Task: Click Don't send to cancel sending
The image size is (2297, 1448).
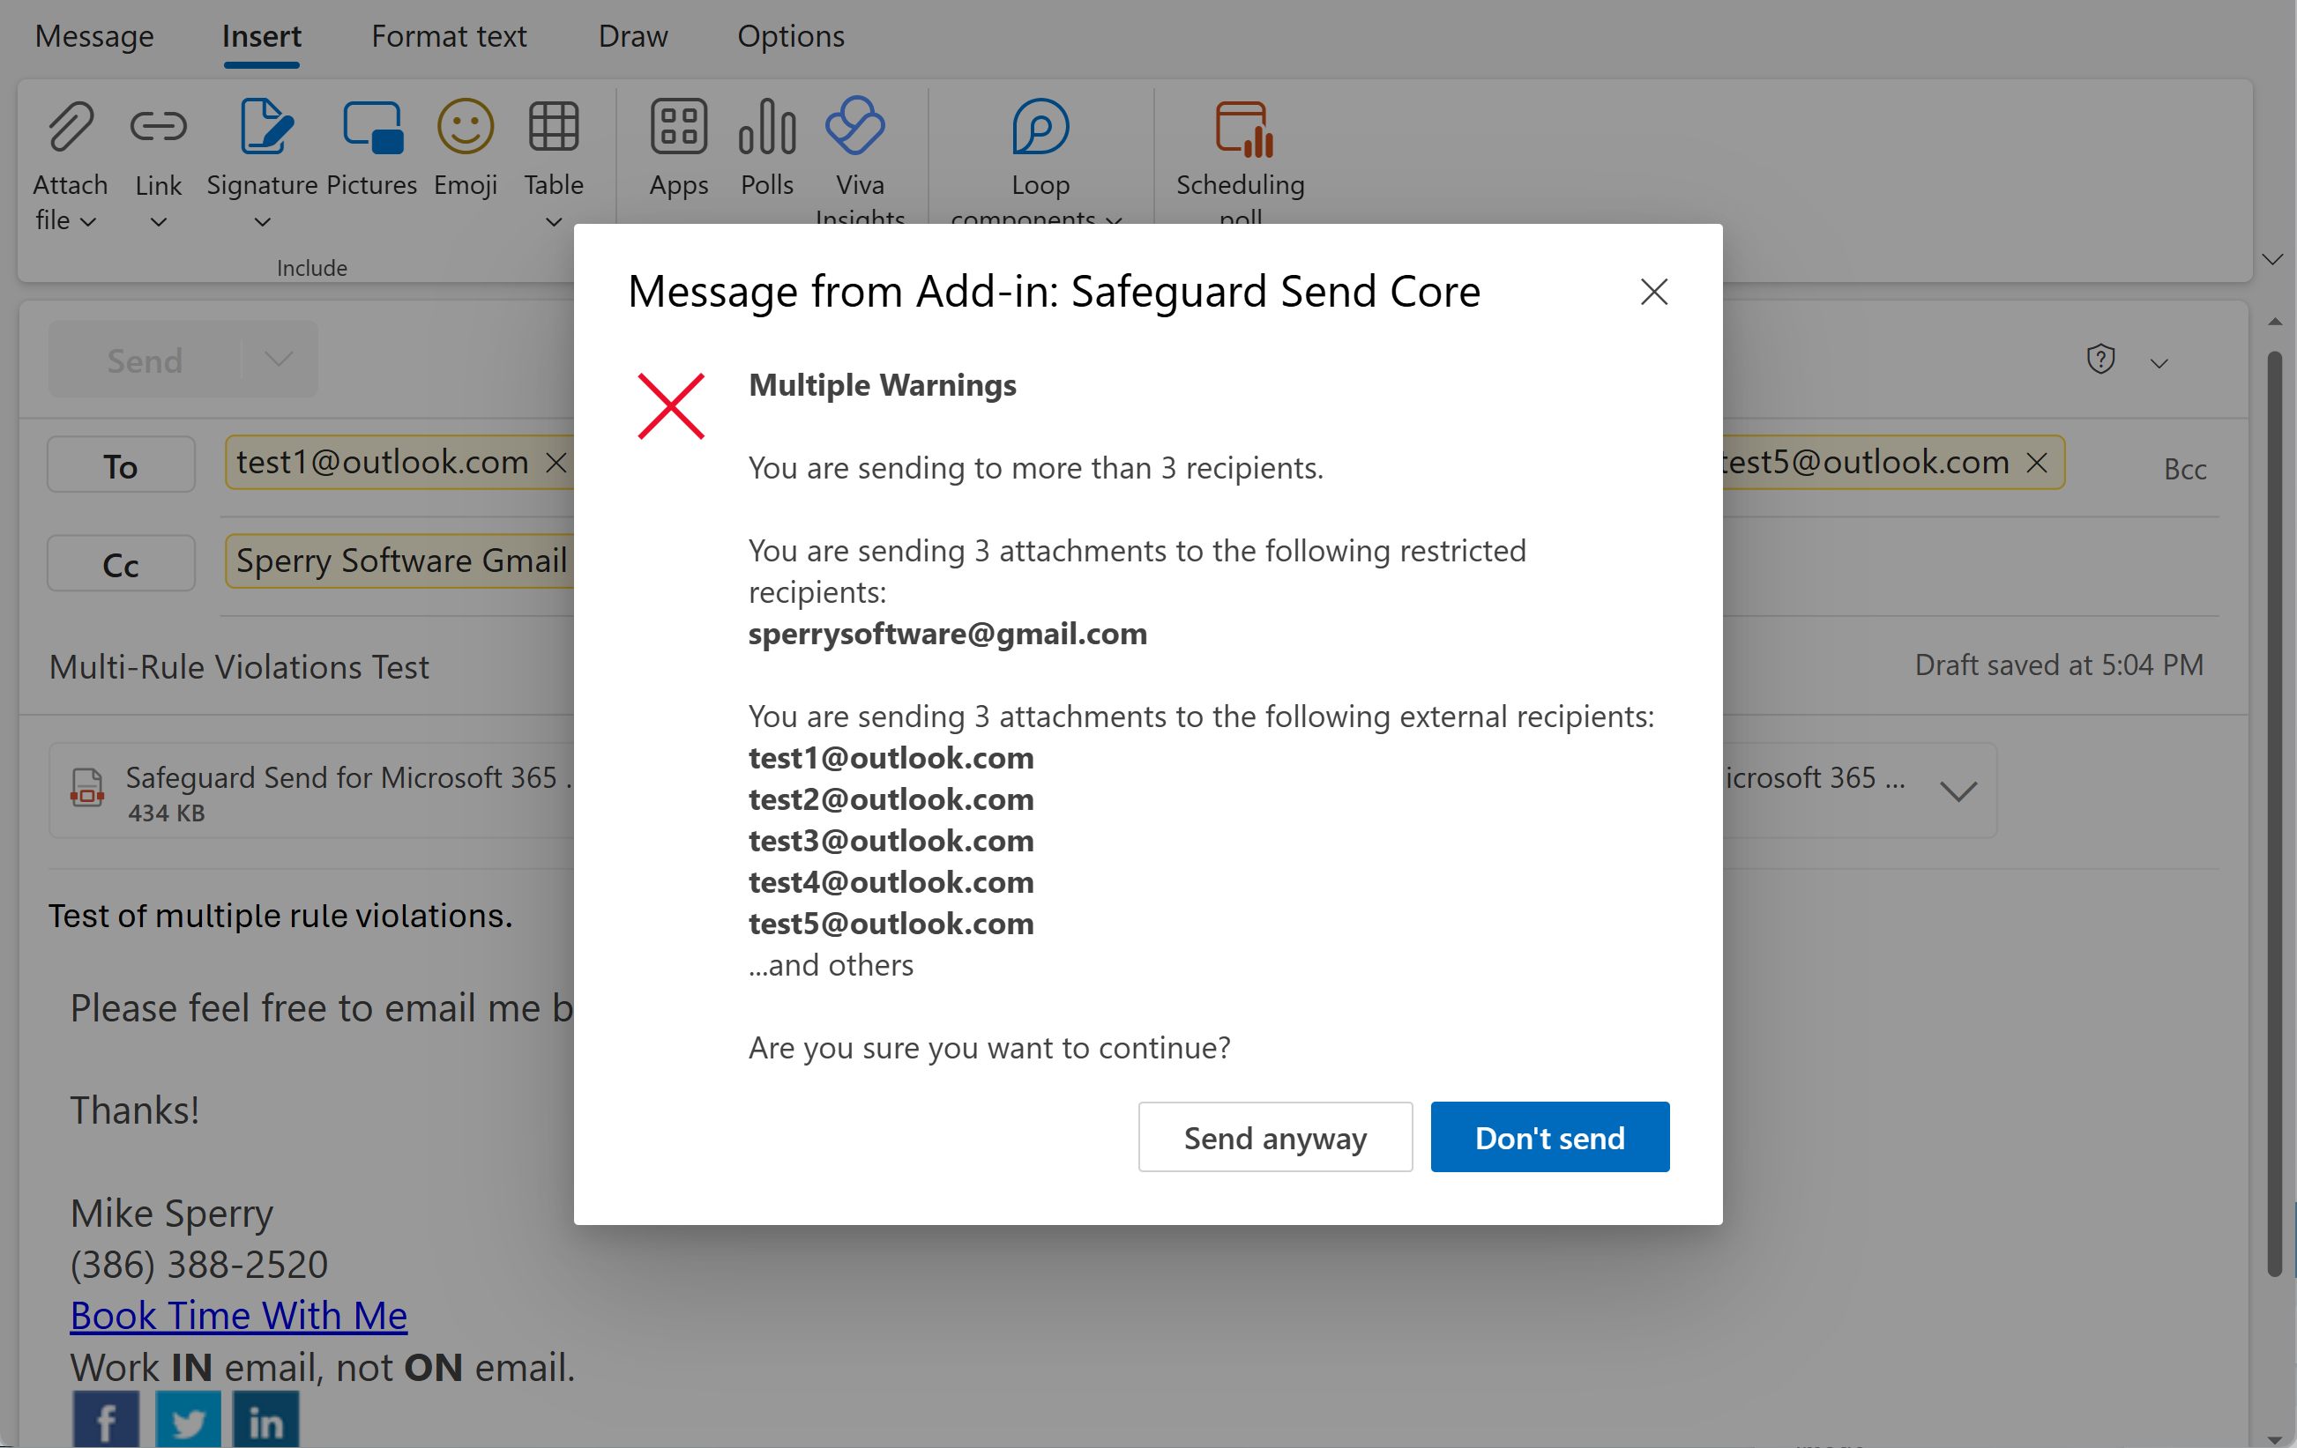Action: (x=1549, y=1136)
